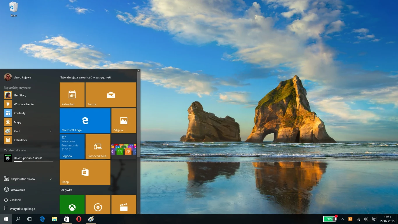This screenshot has height=224, width=398.
Task: Expand Eksplorator plików submenu arrow
Action: click(51, 179)
